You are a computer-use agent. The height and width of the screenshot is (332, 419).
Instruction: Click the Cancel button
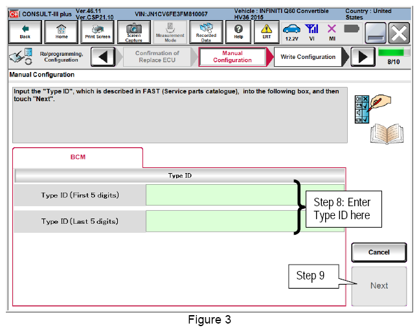point(379,252)
